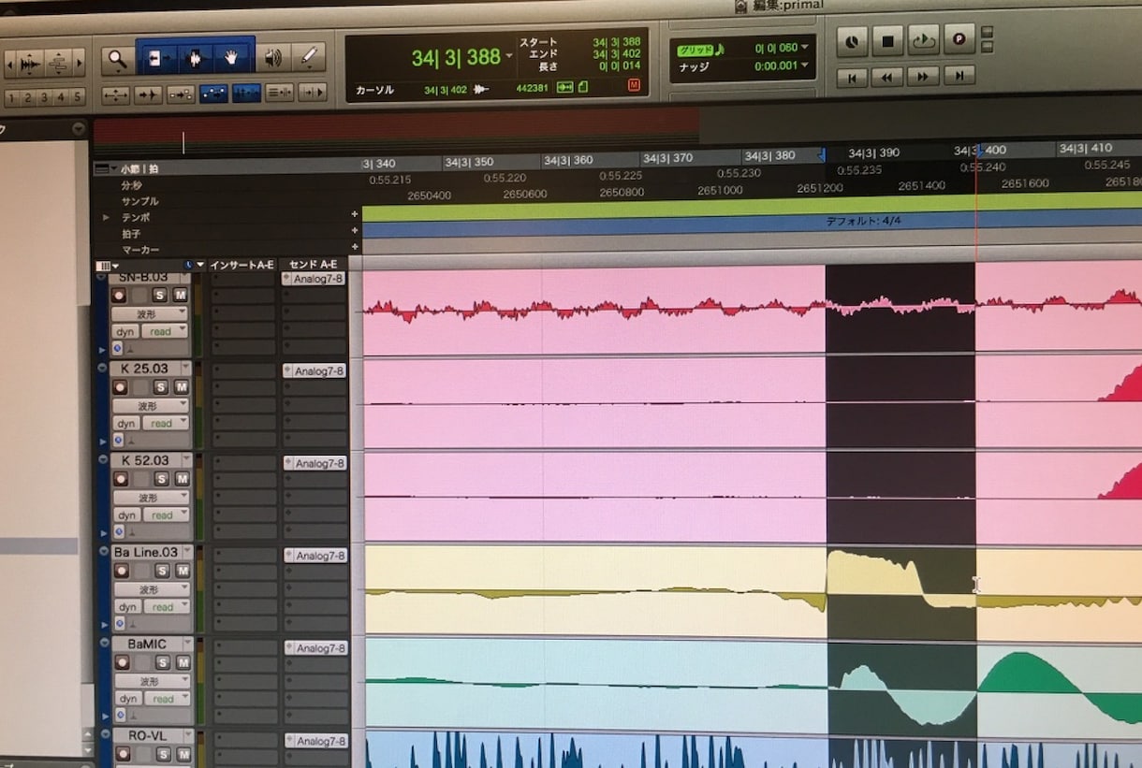This screenshot has height=768, width=1142.
Task: Mute the K 25.03 track
Action: 181,386
